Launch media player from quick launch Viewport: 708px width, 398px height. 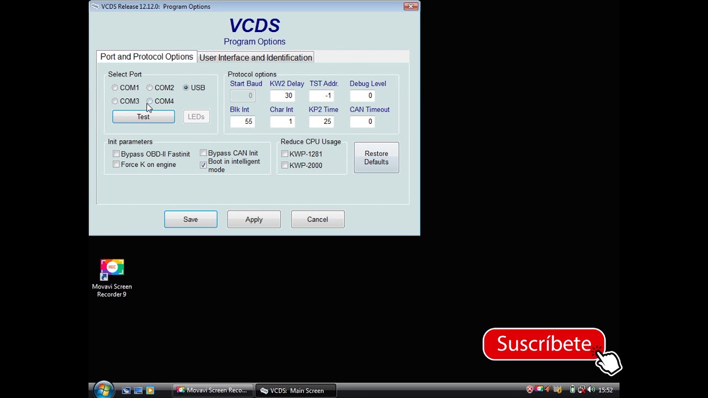pyautogui.click(x=150, y=390)
